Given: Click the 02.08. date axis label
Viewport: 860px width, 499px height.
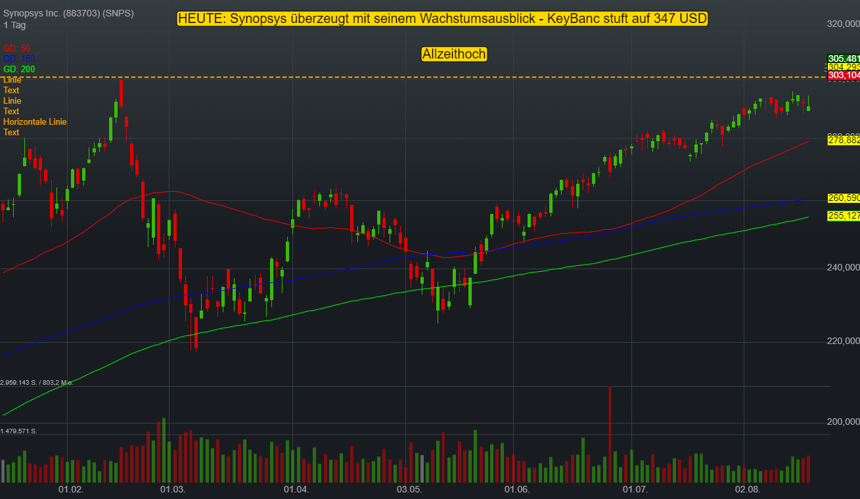Looking at the screenshot, I should [748, 490].
